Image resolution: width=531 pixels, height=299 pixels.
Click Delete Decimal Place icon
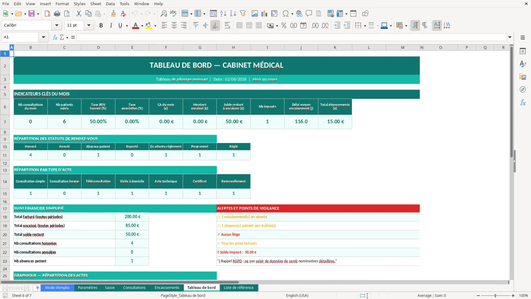coord(325,26)
